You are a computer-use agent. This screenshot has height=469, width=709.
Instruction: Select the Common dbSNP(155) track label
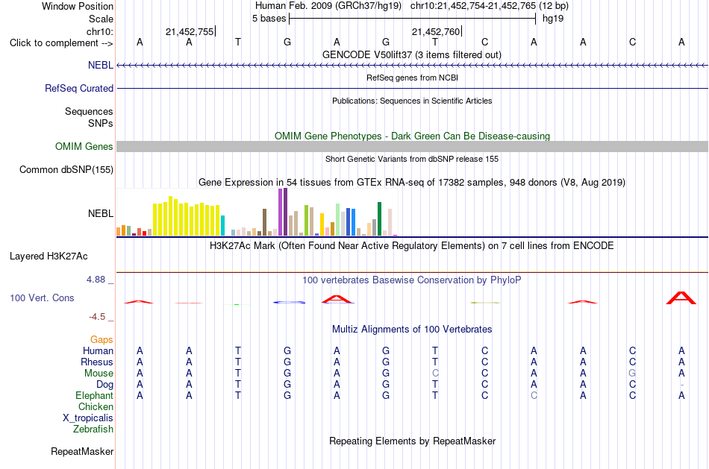point(66,169)
